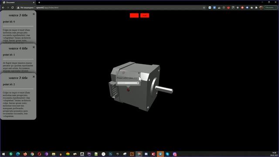Go back in browser history
Screen dimensions: 279x157
[3, 8]
